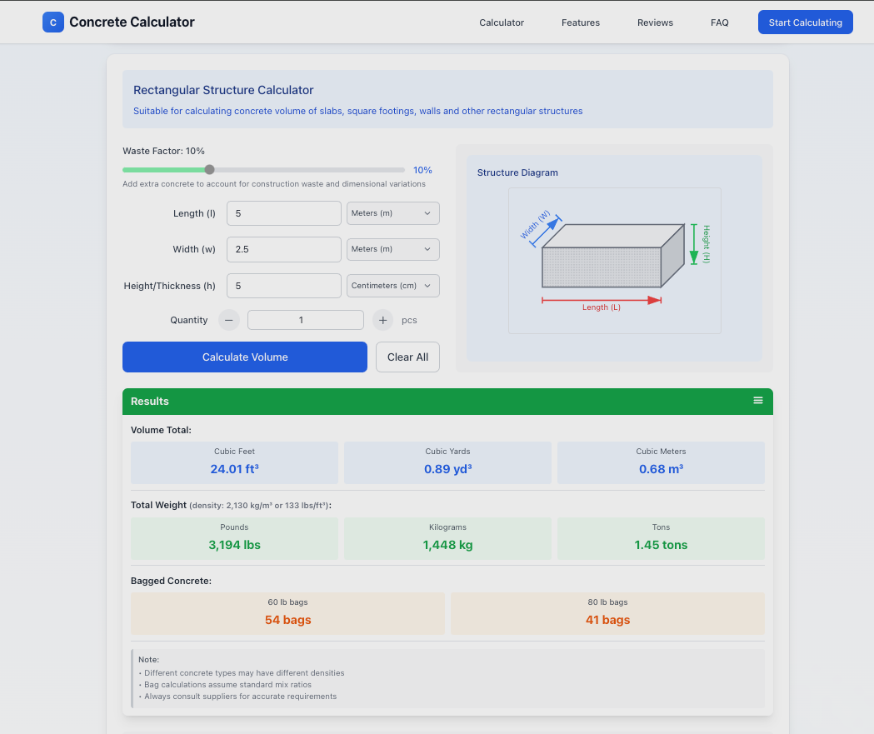Click the Start Calculating button
Image resolution: width=874 pixels, height=734 pixels.
805,22
